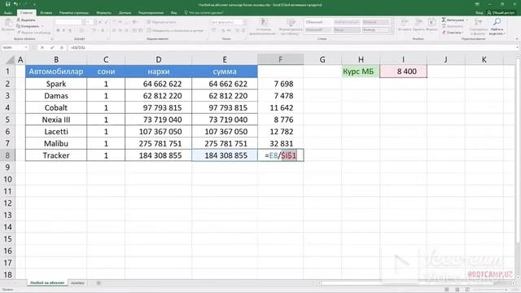Switch to the Формулы tab

(x=103, y=13)
